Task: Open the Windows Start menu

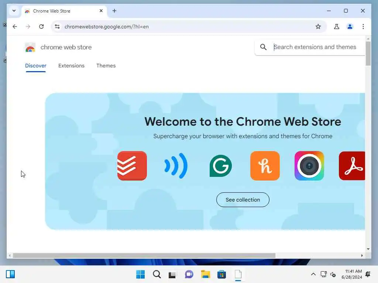Action: [x=140, y=274]
